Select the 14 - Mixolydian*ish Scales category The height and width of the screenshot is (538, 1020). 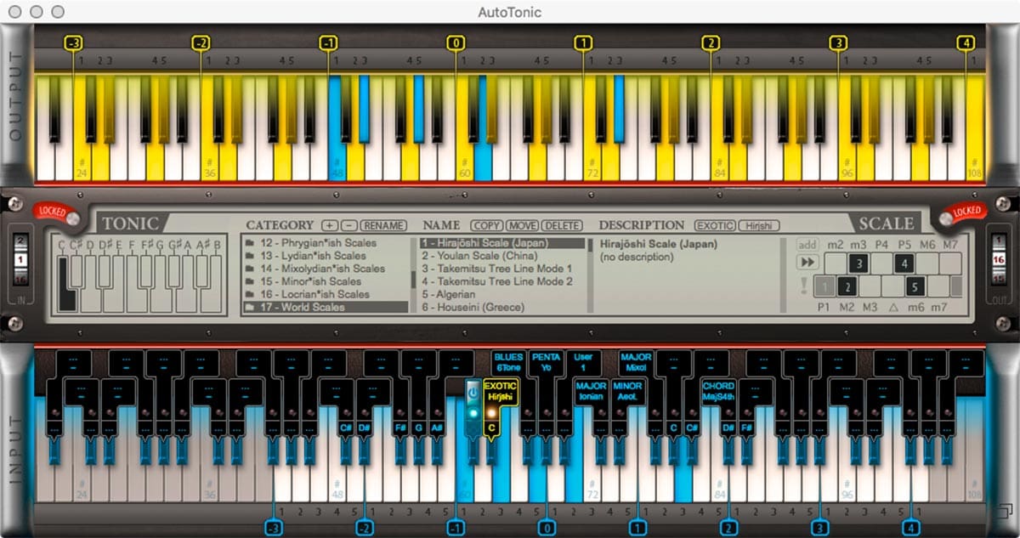(x=326, y=269)
